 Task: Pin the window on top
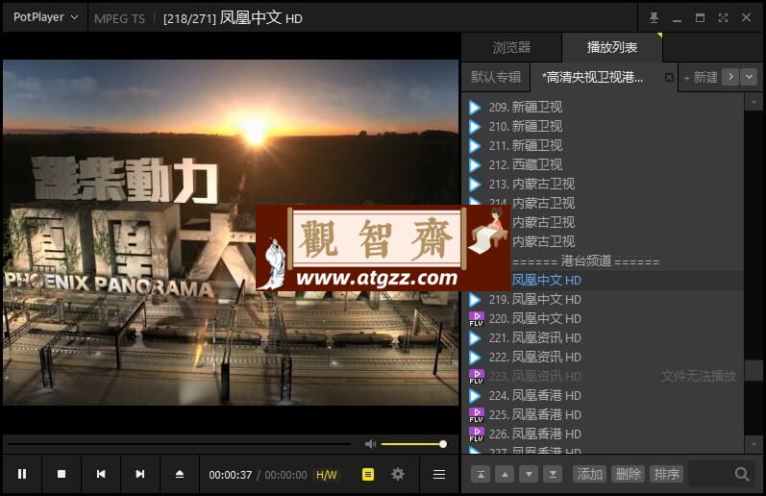tap(654, 18)
